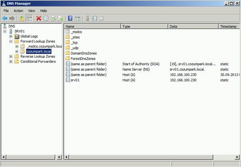This screenshot has width=241, height=167.
Task: Open the File menu
Action: [6, 11]
